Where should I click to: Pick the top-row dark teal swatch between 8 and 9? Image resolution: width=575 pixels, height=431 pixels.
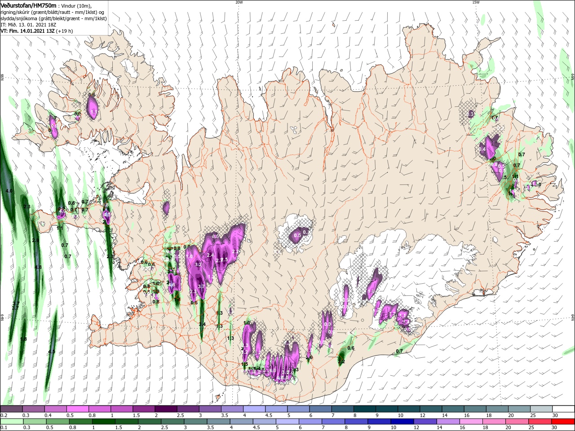365,409
